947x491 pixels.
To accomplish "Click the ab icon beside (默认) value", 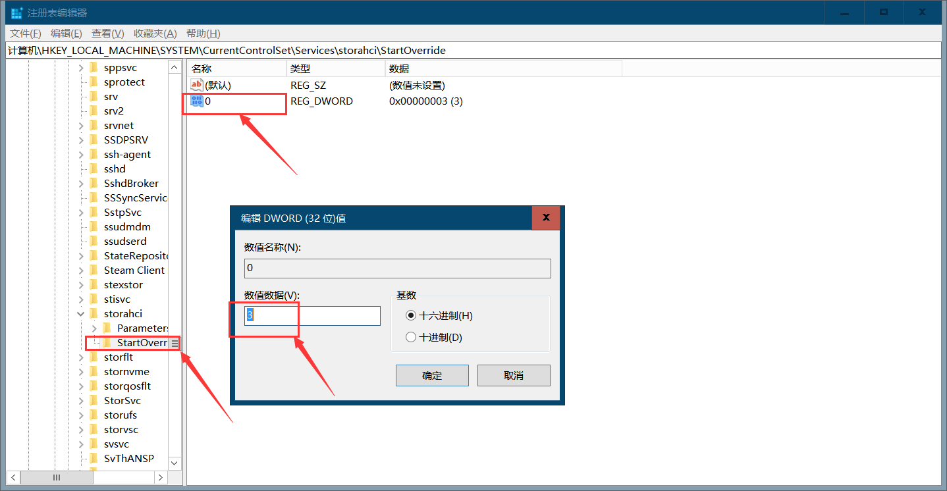I will tap(196, 84).
